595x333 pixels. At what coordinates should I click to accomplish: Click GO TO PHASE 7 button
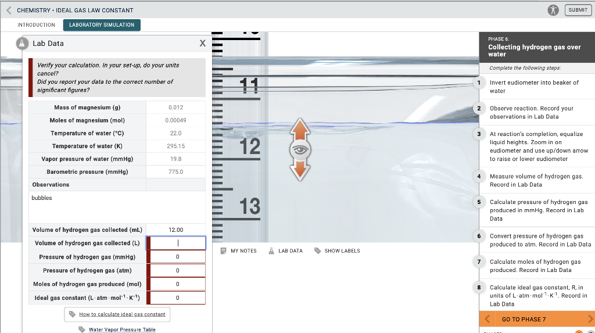(x=524, y=319)
